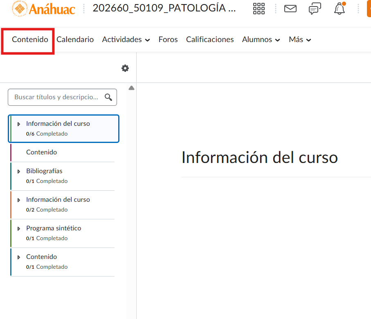Open the Calificaciones tab

pos(210,40)
